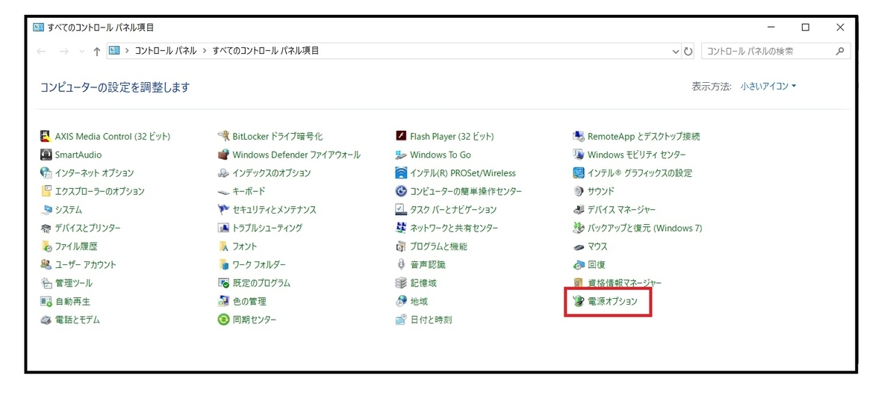Viewport: 896px width, 401px height.
Task: Click the デバイスとプリンター printer icon
Action: (46, 228)
